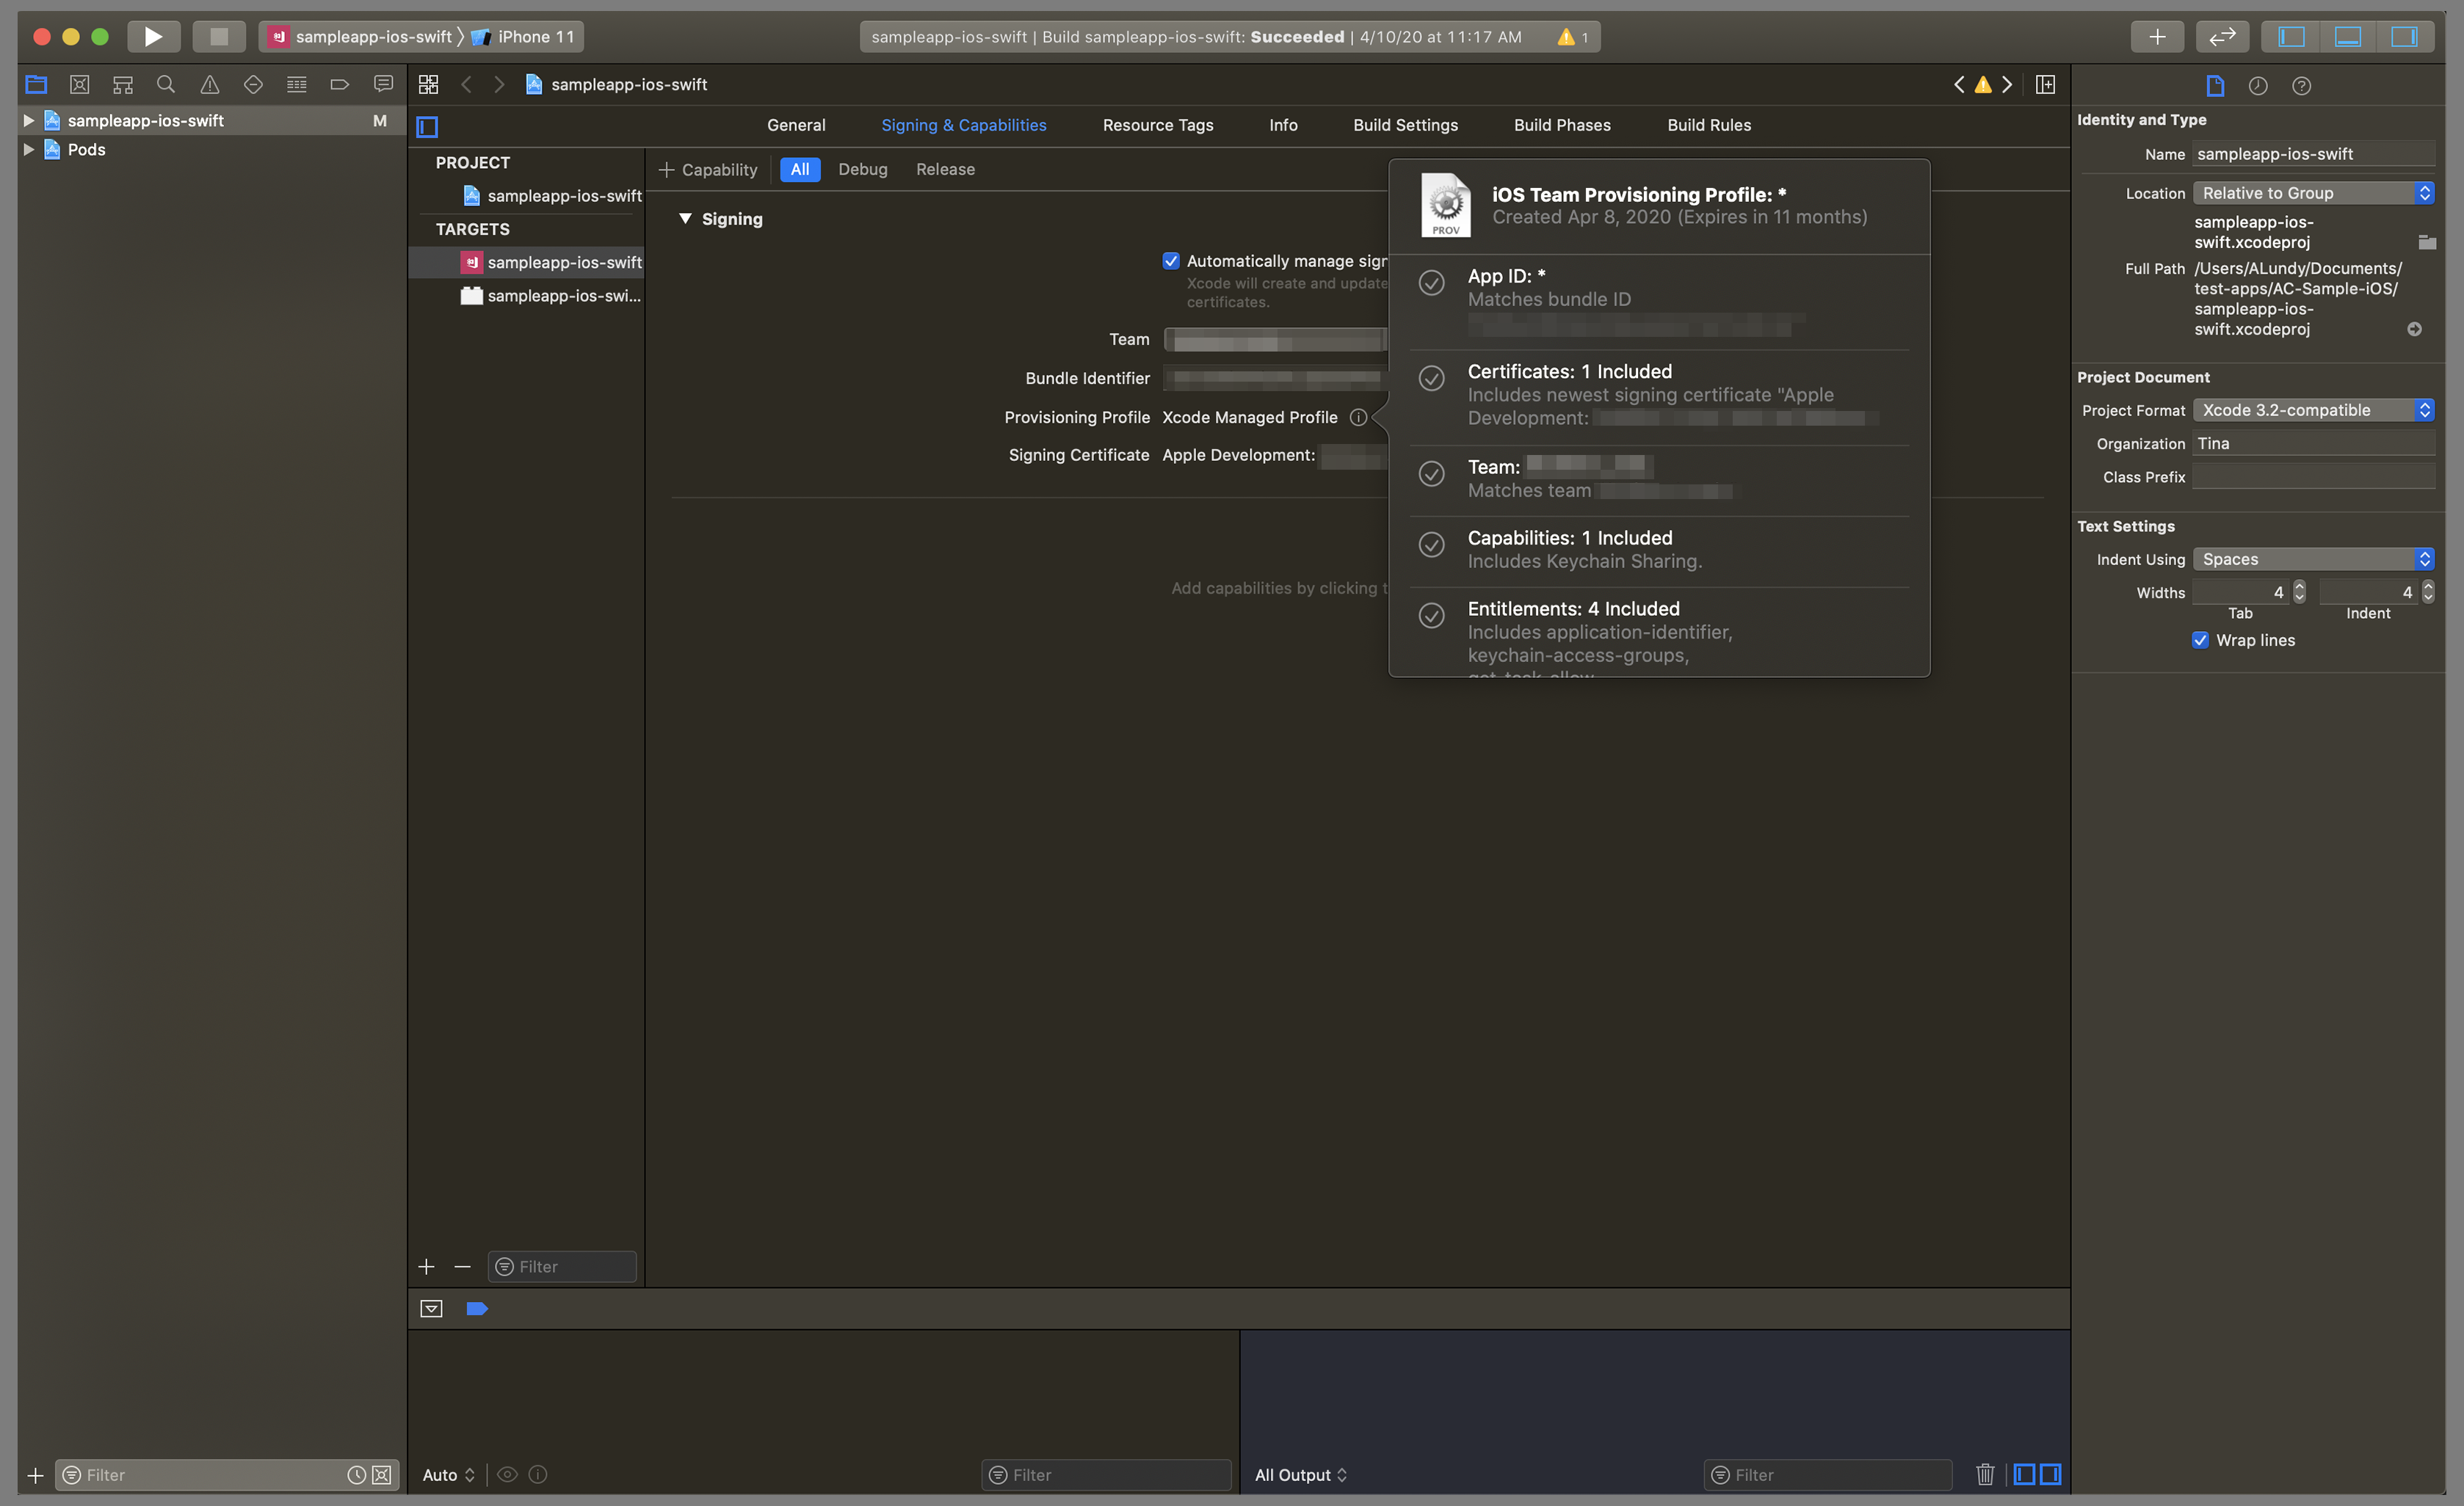
Task: Click the Release signing tab
Action: pyautogui.click(x=943, y=169)
